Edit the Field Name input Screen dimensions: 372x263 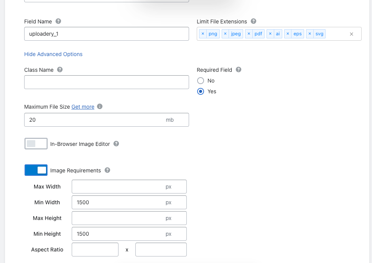coord(107,34)
